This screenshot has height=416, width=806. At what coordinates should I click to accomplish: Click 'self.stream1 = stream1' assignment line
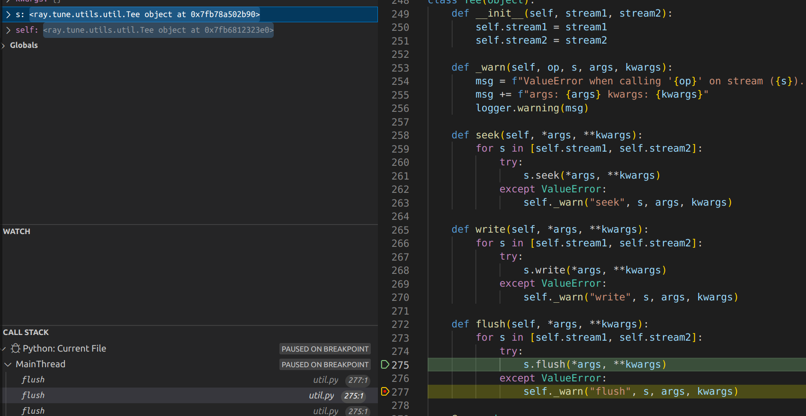point(541,27)
